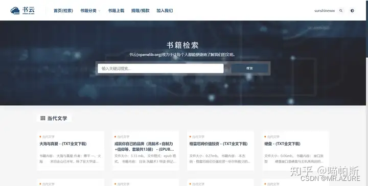The height and width of the screenshot is (186, 368).
Task: Open 格雷厄姆价值投资 - (TXT全文下载) book
Action: (218, 144)
